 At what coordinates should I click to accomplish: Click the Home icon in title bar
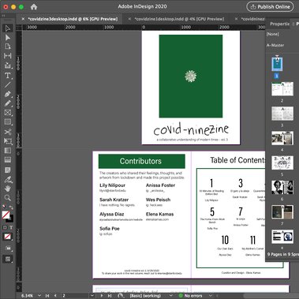tap(34, 7)
